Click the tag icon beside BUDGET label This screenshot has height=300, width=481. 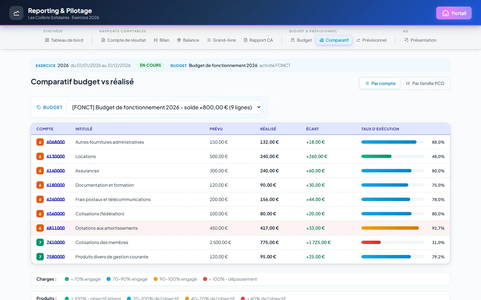point(39,107)
